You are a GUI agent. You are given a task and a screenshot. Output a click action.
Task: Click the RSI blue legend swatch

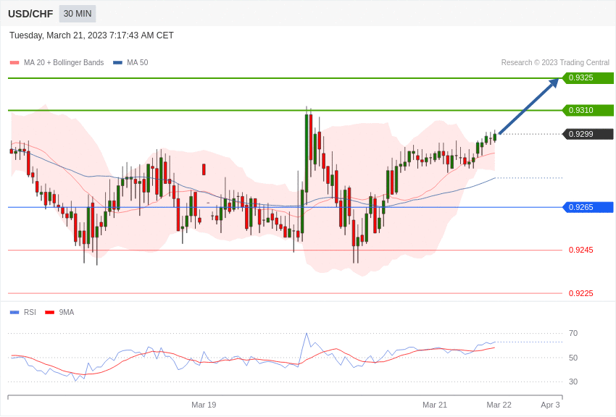click(x=14, y=312)
